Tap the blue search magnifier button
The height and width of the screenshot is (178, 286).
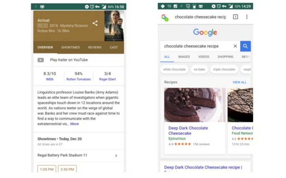tap(245, 46)
